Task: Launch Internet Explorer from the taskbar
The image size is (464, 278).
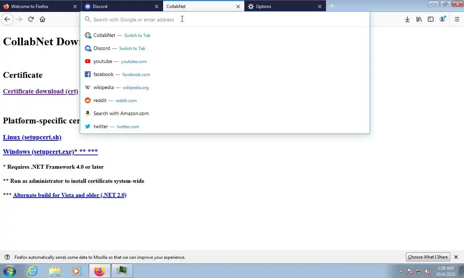Action: click(32, 271)
